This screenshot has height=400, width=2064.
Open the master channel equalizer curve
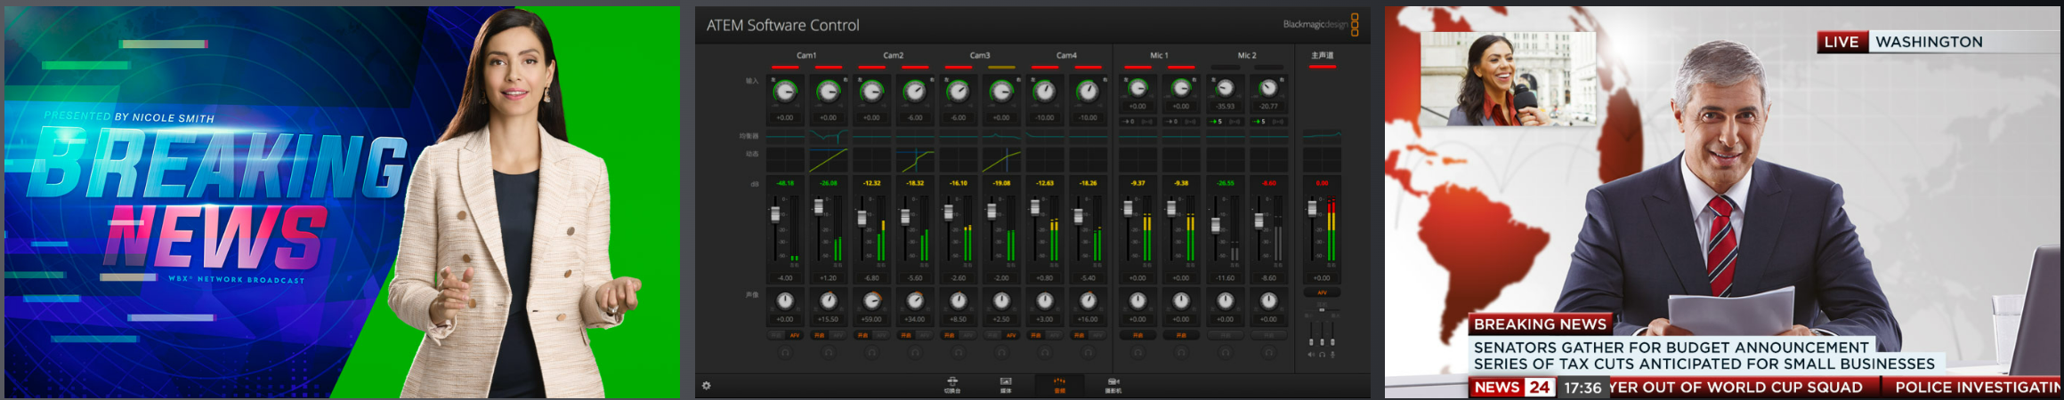tap(1322, 136)
